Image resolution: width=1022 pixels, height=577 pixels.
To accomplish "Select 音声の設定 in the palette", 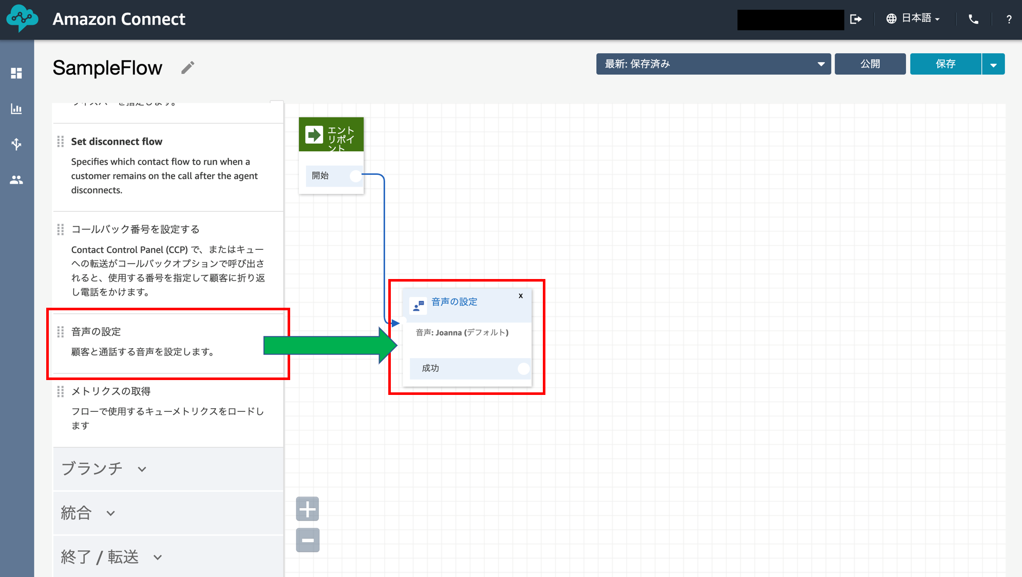I will (168, 343).
